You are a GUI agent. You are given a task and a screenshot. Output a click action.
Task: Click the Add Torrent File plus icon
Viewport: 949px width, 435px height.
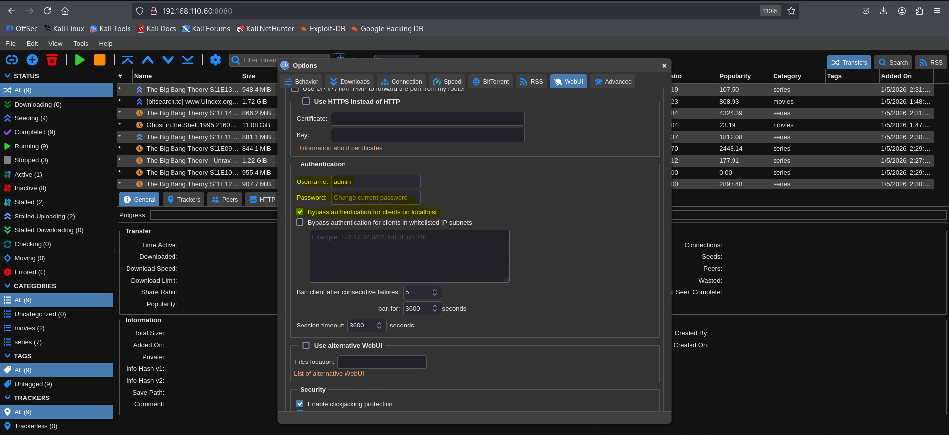click(x=32, y=60)
